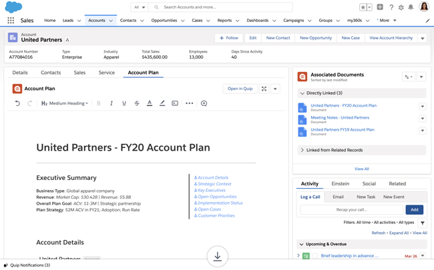This screenshot has height=270, width=434.
Task: Click the undo icon in editor toolbar
Action: (x=17, y=103)
